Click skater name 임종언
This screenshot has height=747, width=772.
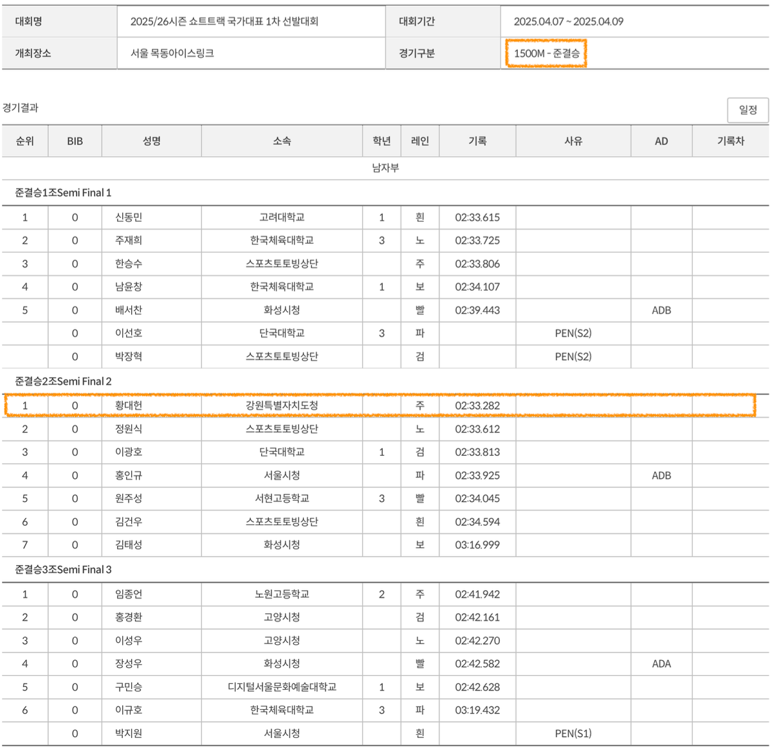pos(129,594)
